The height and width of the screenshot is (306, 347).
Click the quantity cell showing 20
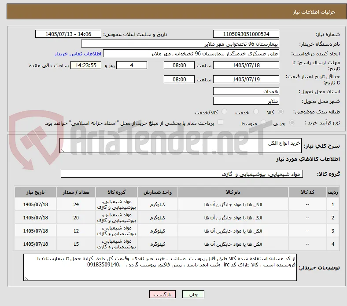tap(76, 218)
